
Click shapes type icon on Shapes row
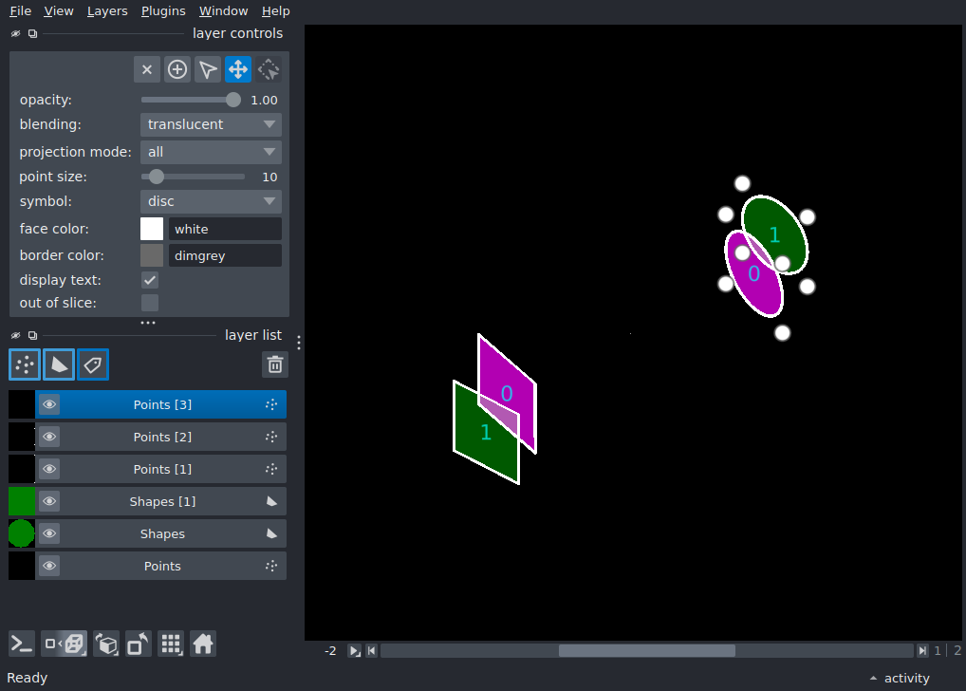click(271, 533)
